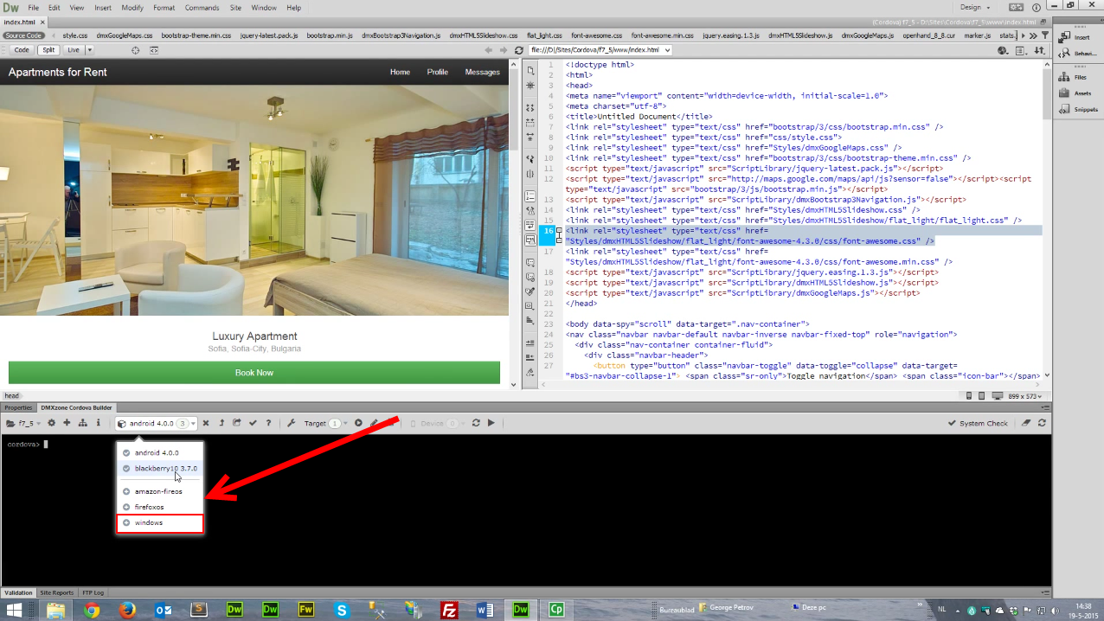
Task: Open the f7_5 project dropdown
Action: pyautogui.click(x=23, y=423)
